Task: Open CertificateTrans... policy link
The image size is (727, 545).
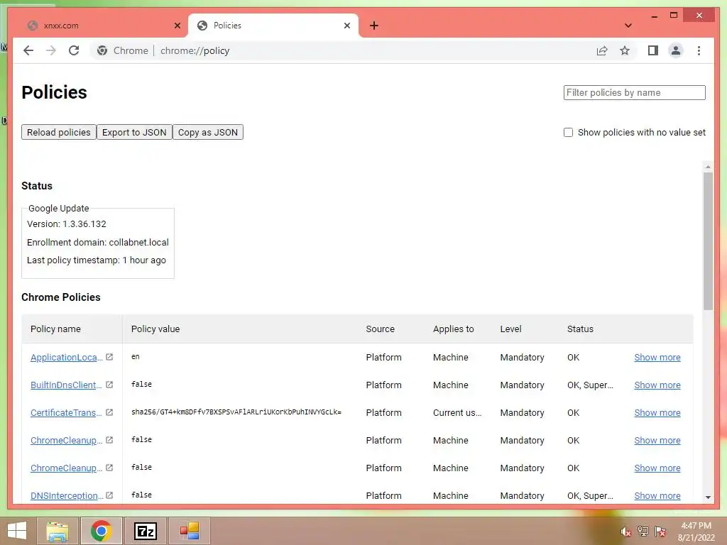Action: [x=66, y=412]
